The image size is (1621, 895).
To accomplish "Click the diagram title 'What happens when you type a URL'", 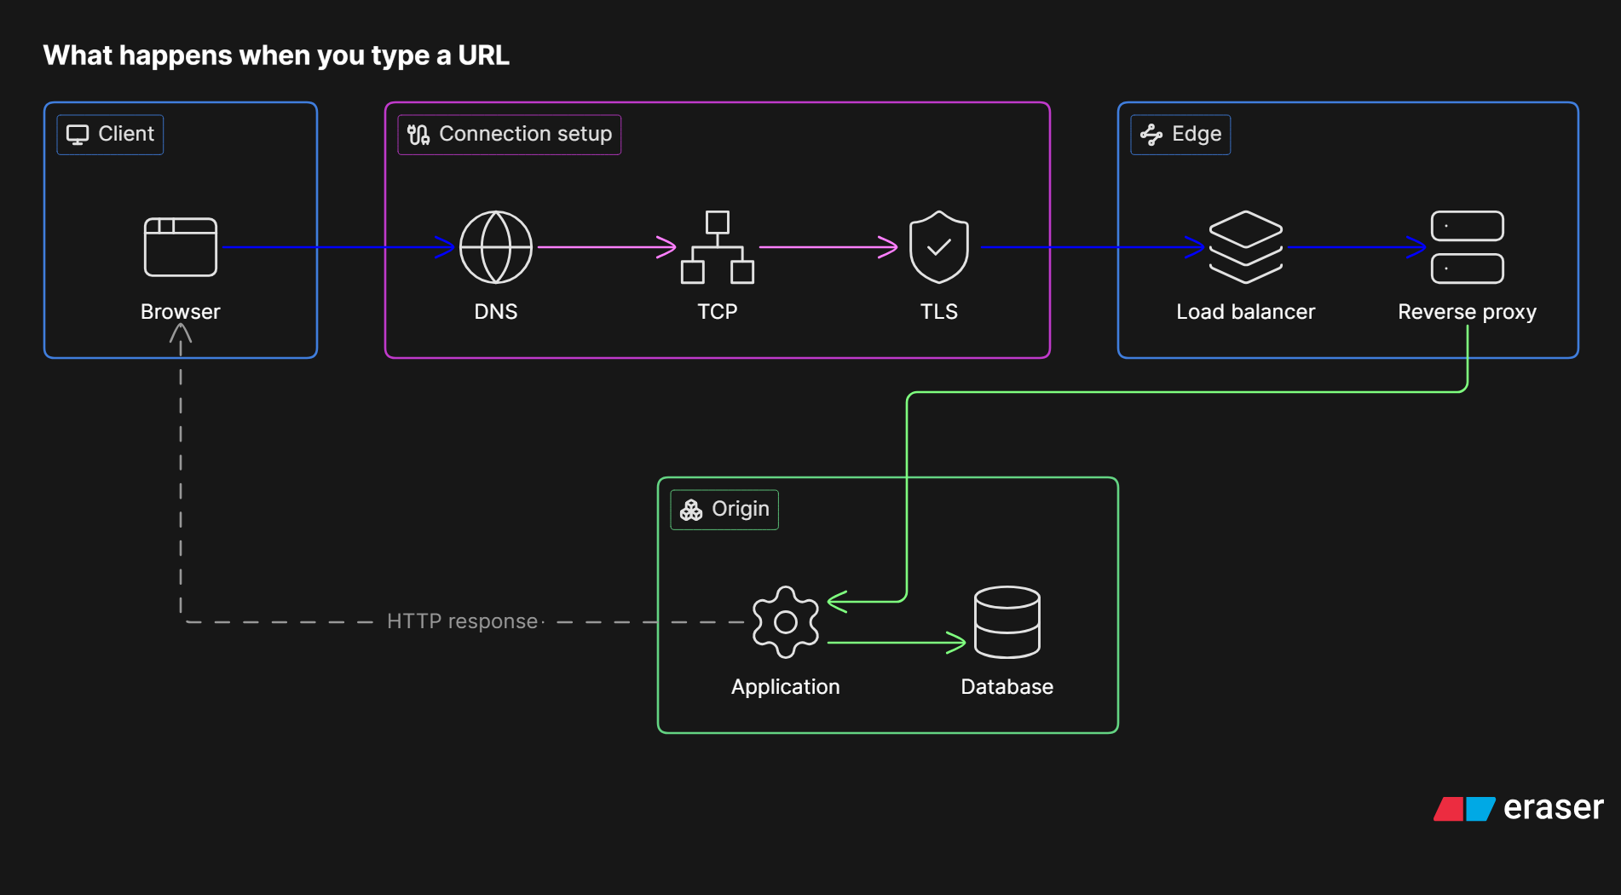I will (x=276, y=55).
